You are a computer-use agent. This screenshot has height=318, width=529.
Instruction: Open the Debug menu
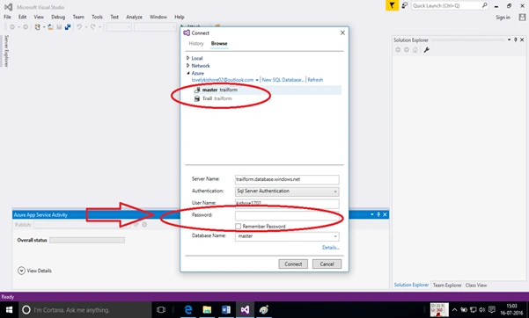(58, 17)
